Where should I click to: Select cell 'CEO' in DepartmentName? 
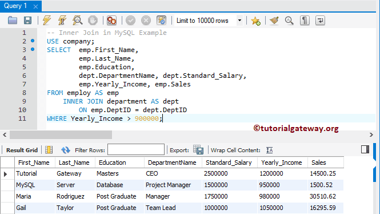click(173, 174)
